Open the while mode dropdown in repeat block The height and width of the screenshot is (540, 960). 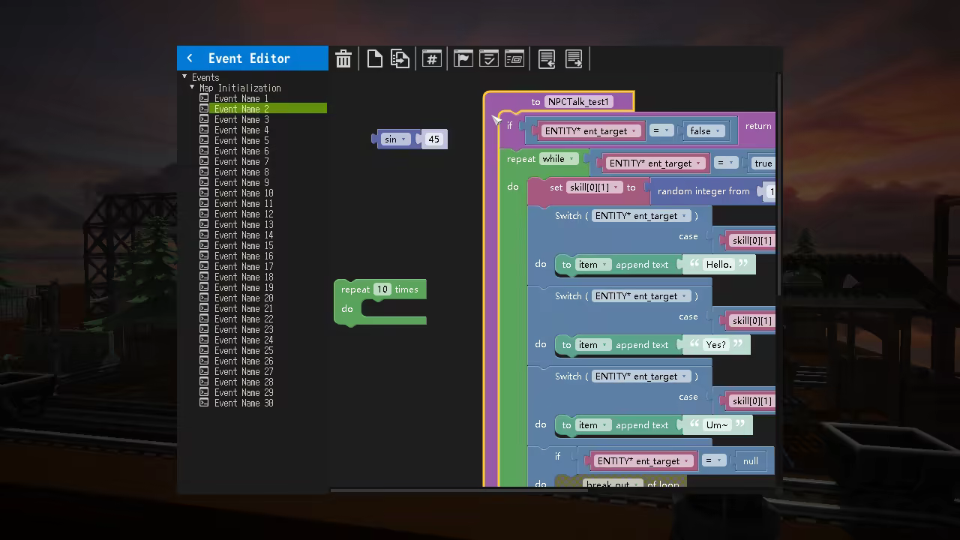click(571, 159)
